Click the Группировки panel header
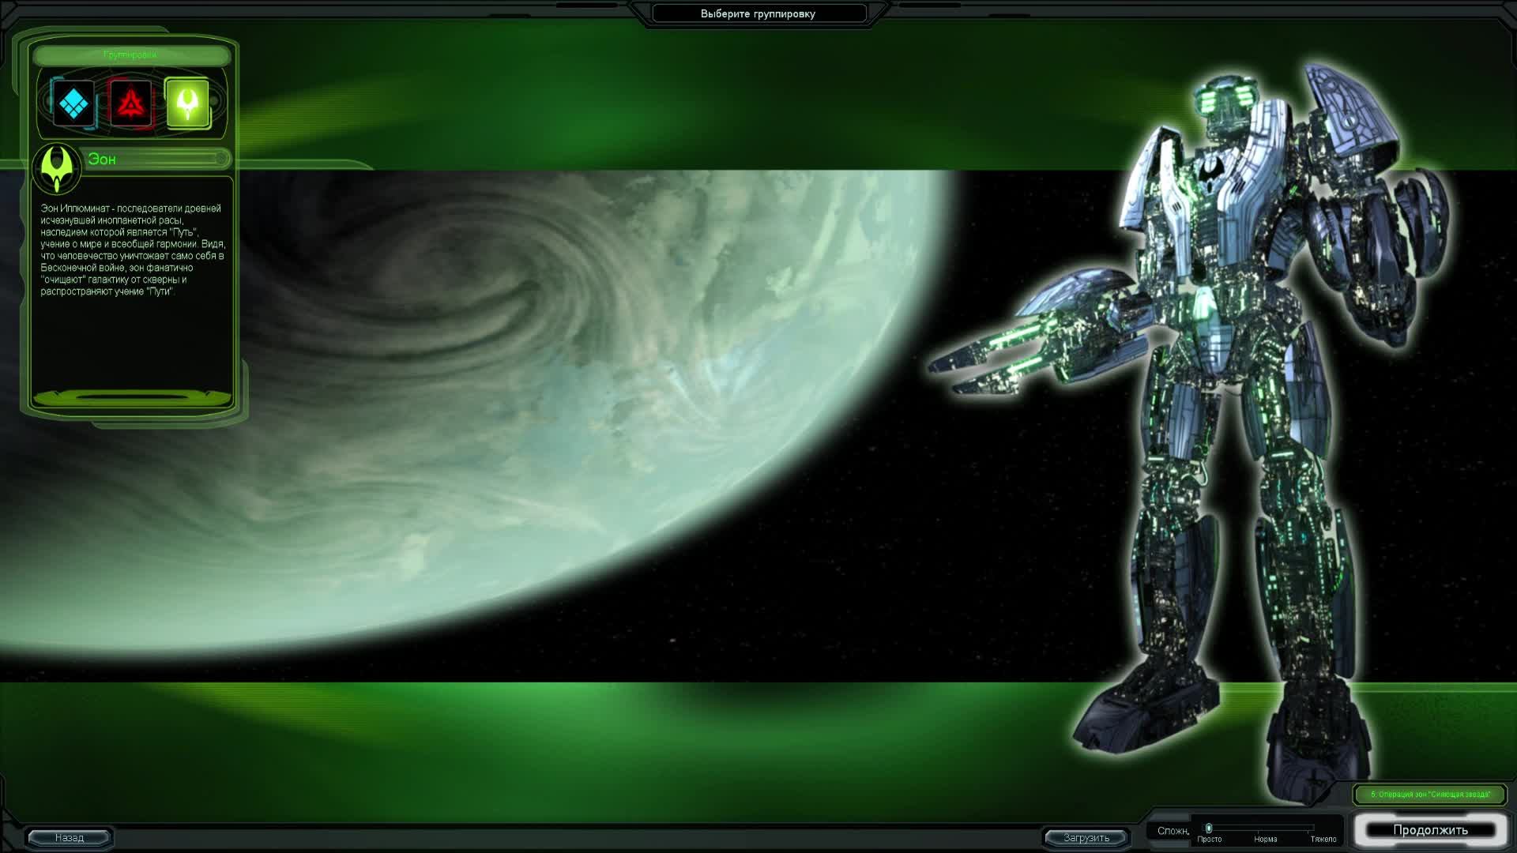 pyautogui.click(x=131, y=55)
